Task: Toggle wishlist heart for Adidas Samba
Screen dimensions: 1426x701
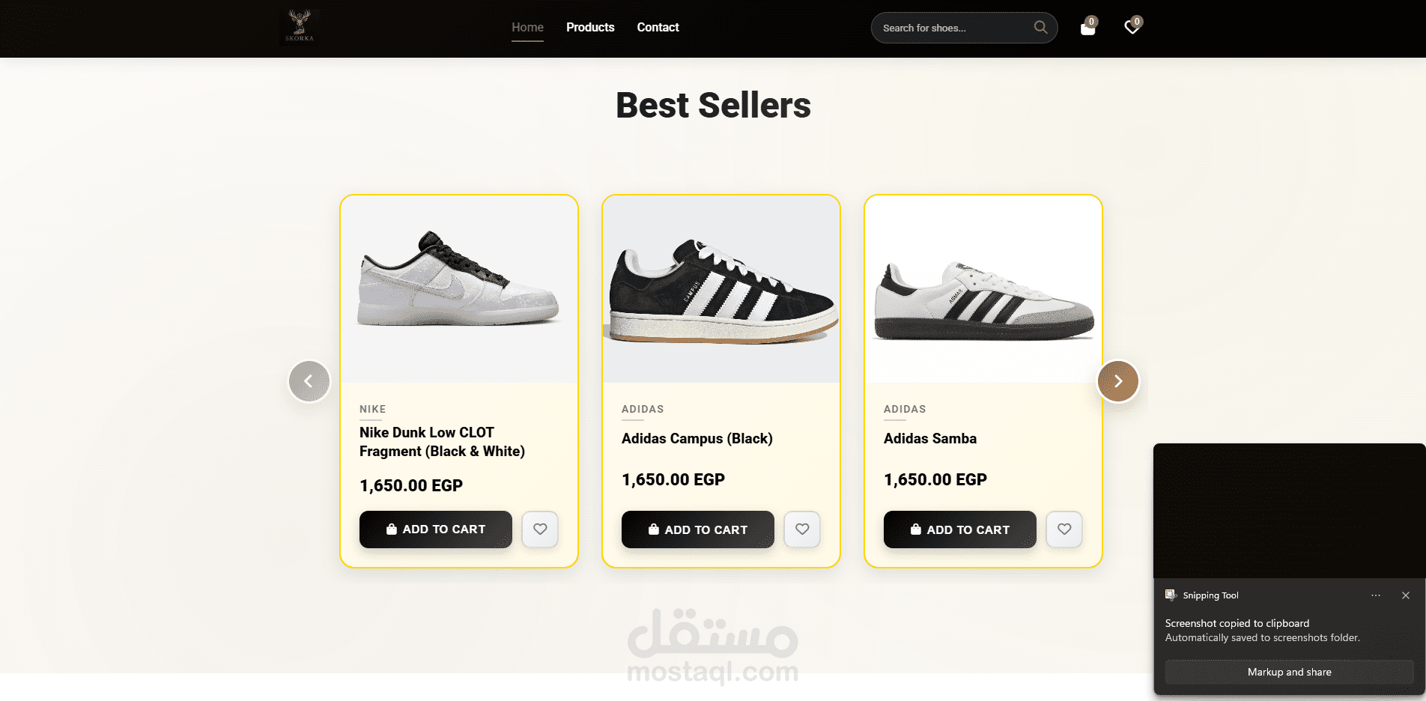Action: pyautogui.click(x=1064, y=529)
